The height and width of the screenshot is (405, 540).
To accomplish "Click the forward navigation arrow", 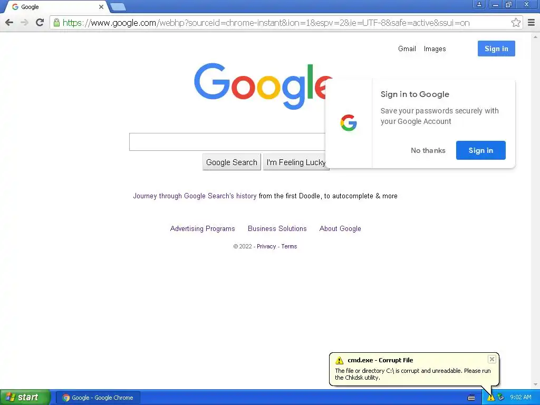I will pos(24,23).
